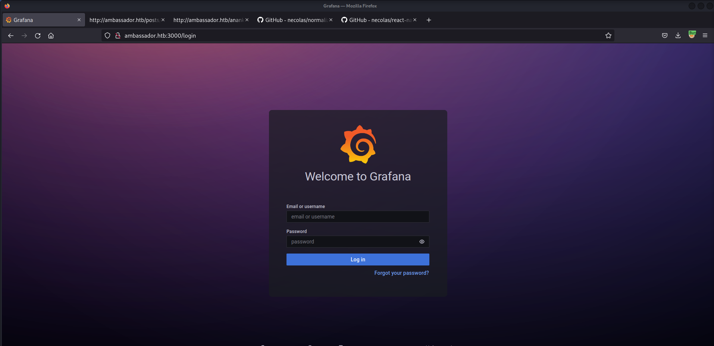Open the Firefox application menu
The image size is (714, 346).
pyautogui.click(x=705, y=36)
